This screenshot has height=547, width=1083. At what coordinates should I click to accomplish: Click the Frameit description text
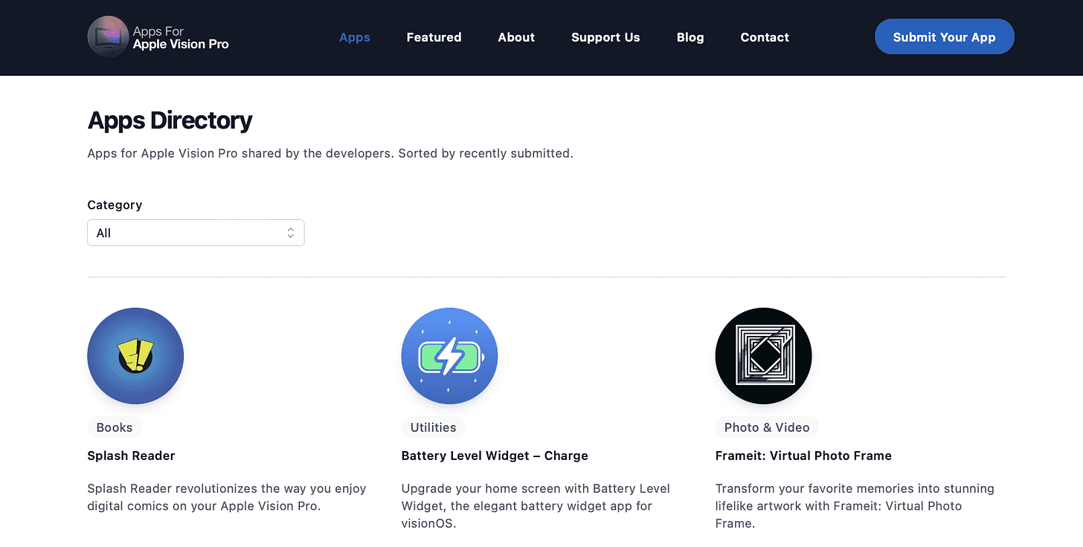click(855, 506)
